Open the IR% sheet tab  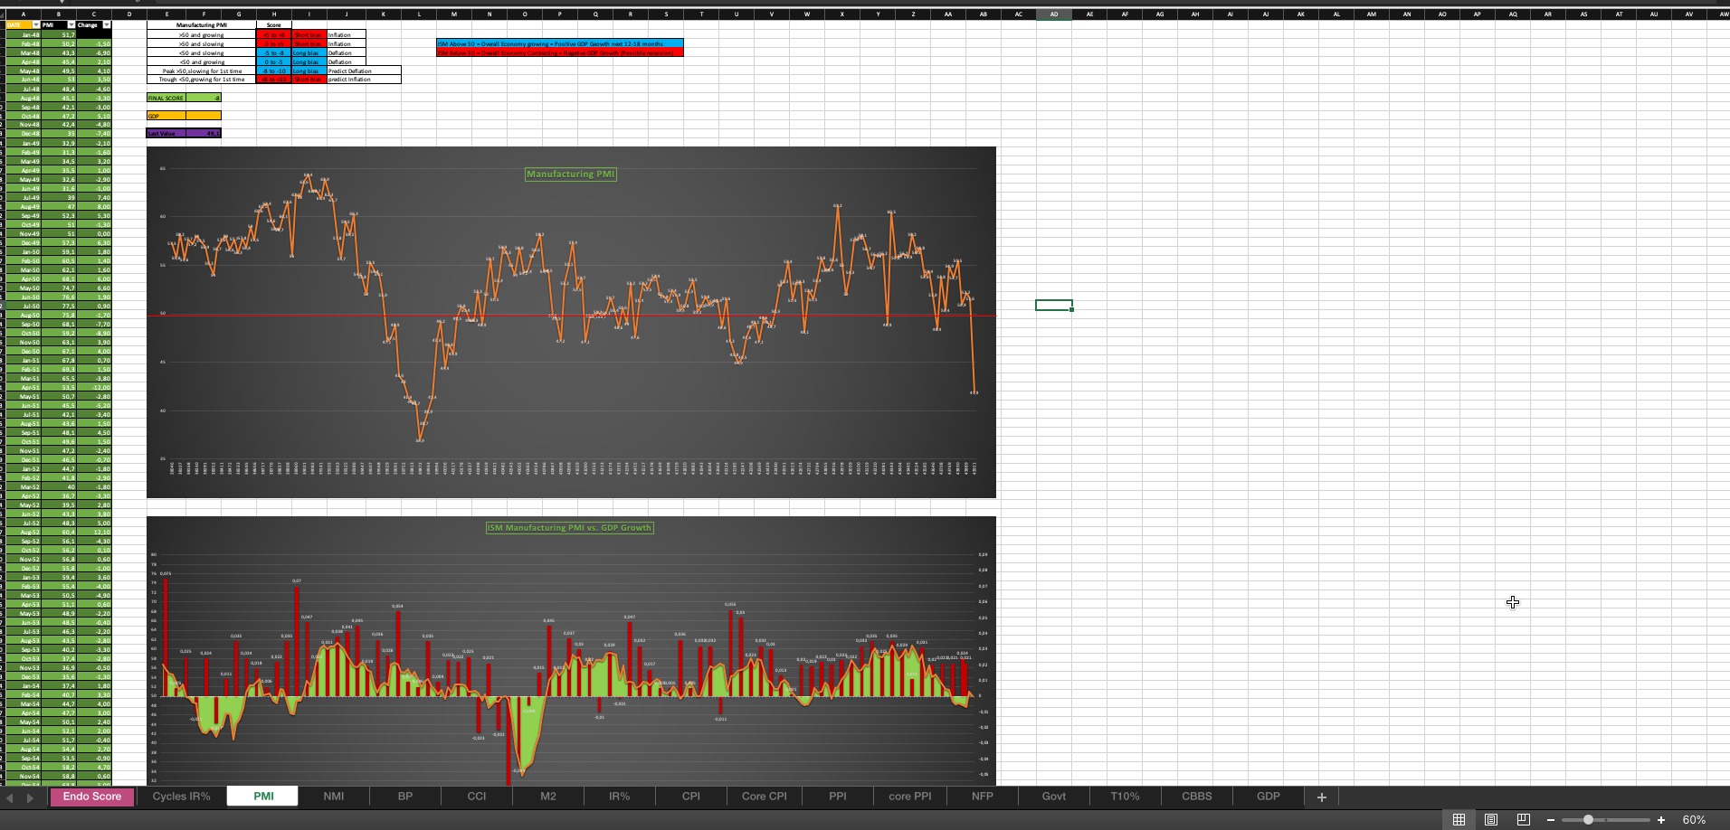point(620,797)
